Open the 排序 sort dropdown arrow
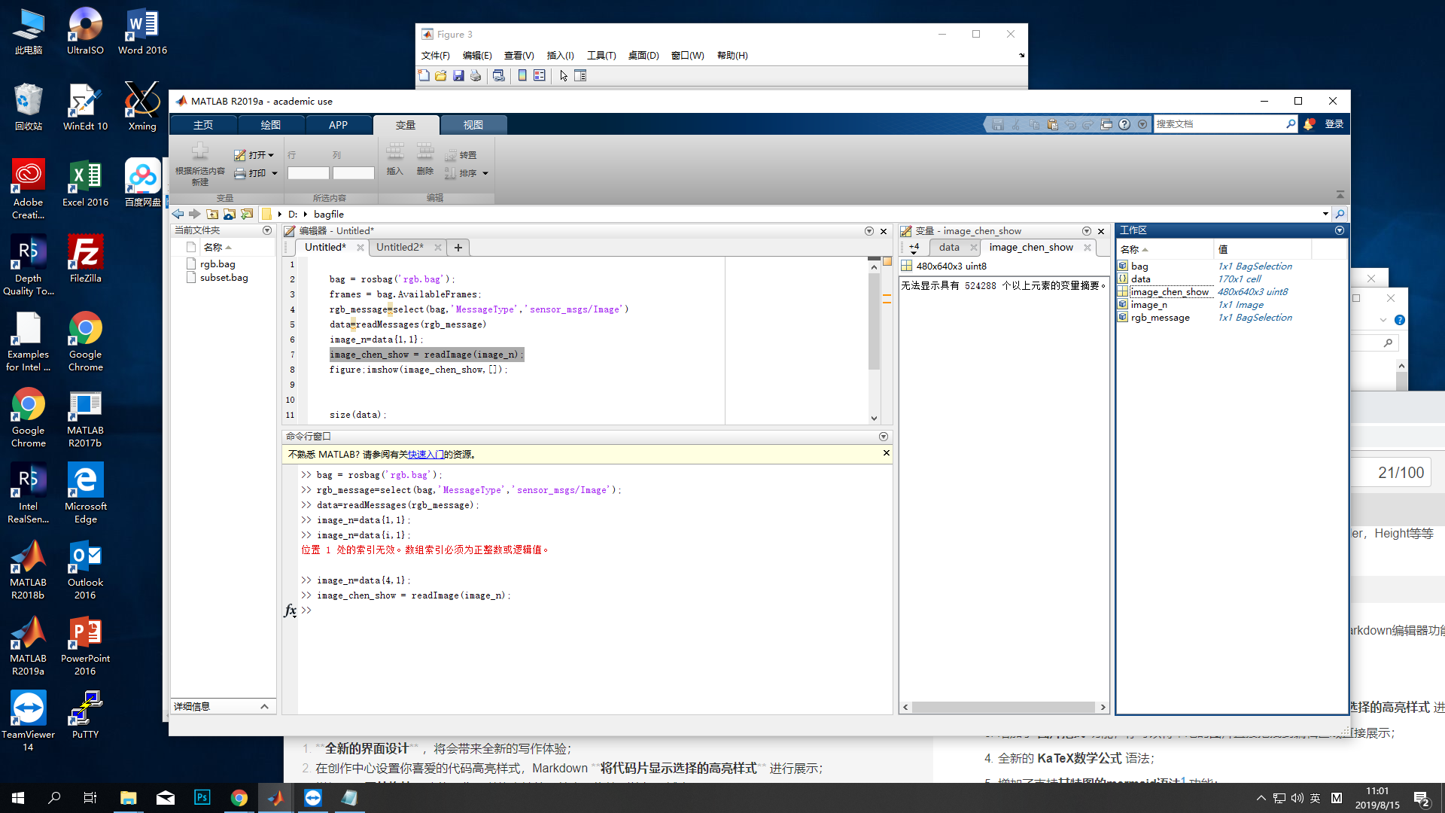This screenshot has height=813, width=1445. pos(485,174)
